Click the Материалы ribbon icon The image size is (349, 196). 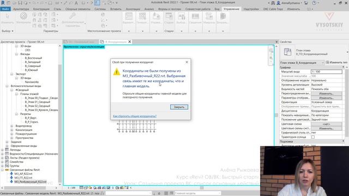point(23,16)
